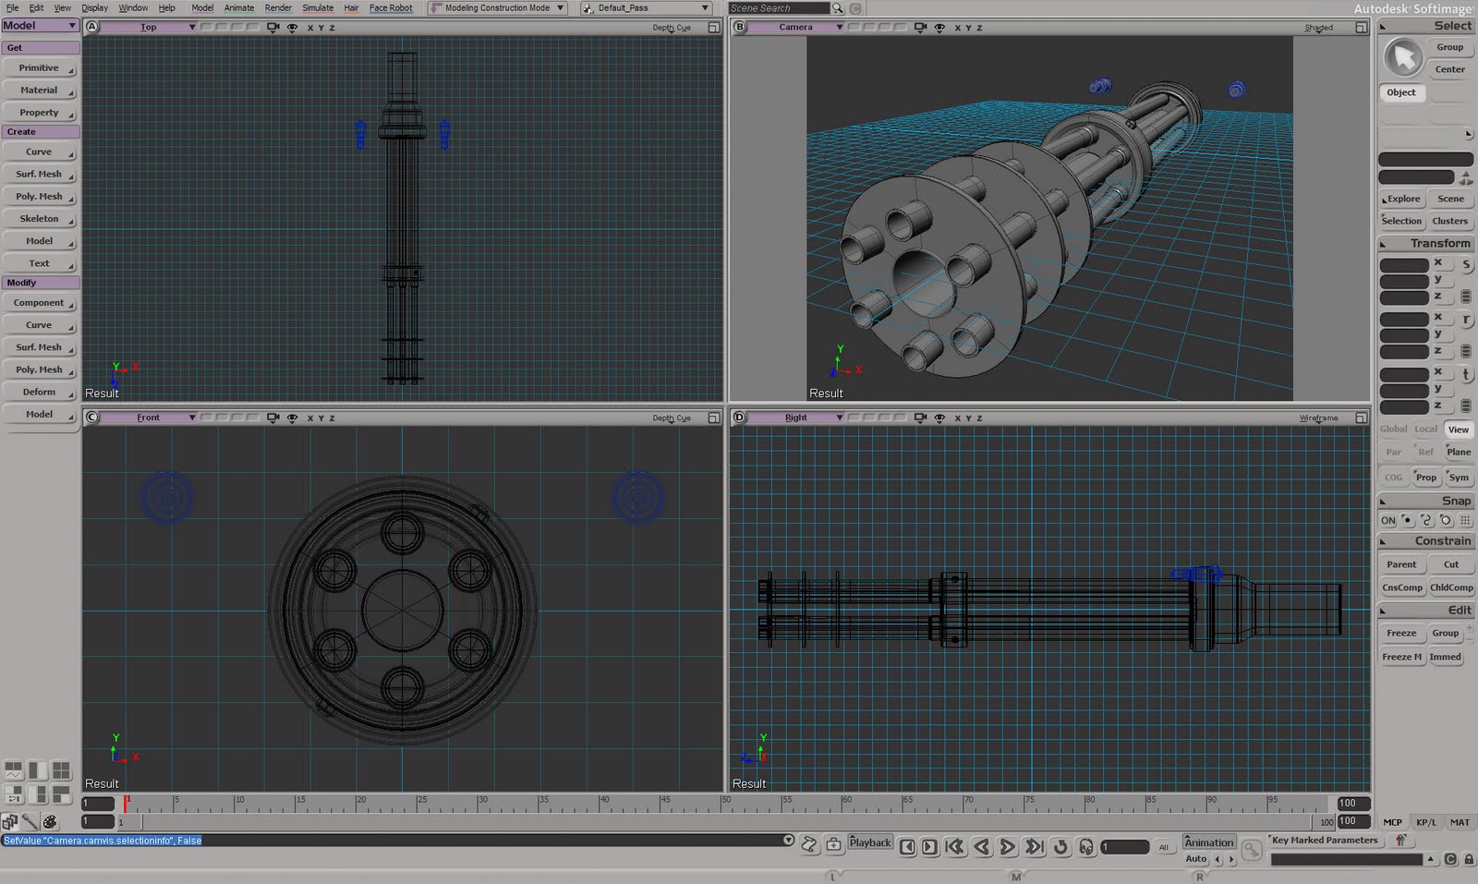Click the character key set icon
1478x884 pixels.
pos(1400,841)
